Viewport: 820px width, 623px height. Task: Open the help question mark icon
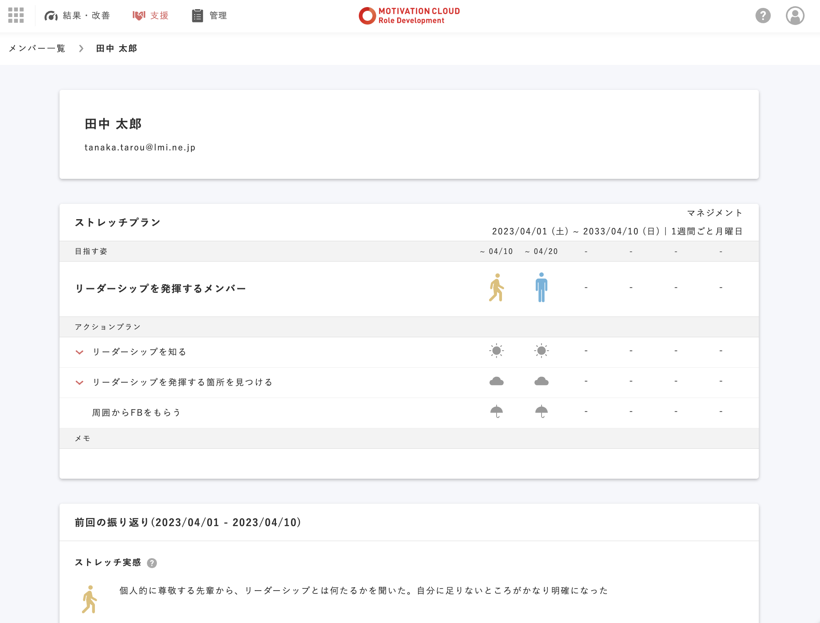coord(763,16)
